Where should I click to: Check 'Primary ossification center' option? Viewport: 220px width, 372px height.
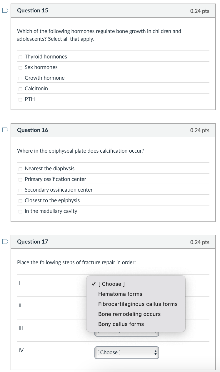tap(20, 180)
